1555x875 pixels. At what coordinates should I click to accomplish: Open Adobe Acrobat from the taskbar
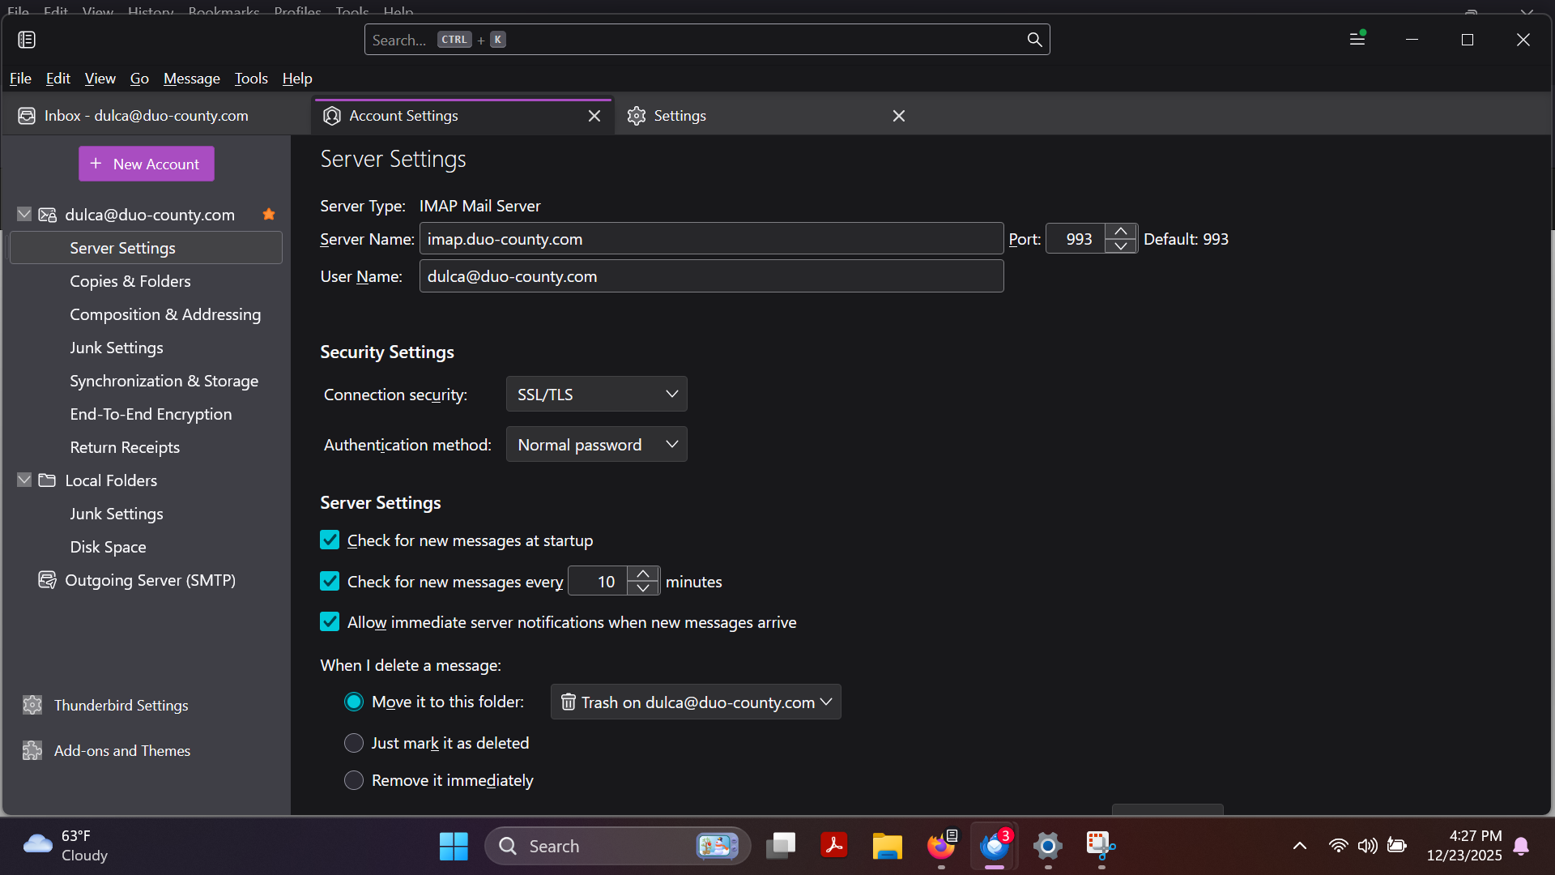[833, 845]
